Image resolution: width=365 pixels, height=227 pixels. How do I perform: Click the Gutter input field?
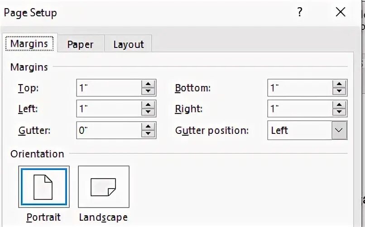[109, 130]
